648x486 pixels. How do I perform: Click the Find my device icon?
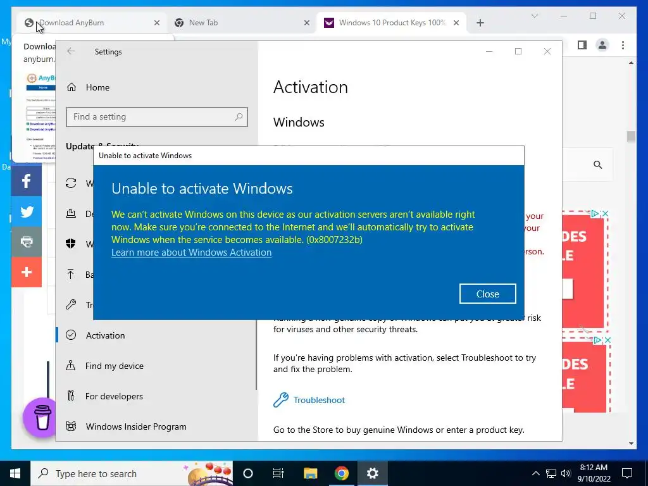click(71, 365)
